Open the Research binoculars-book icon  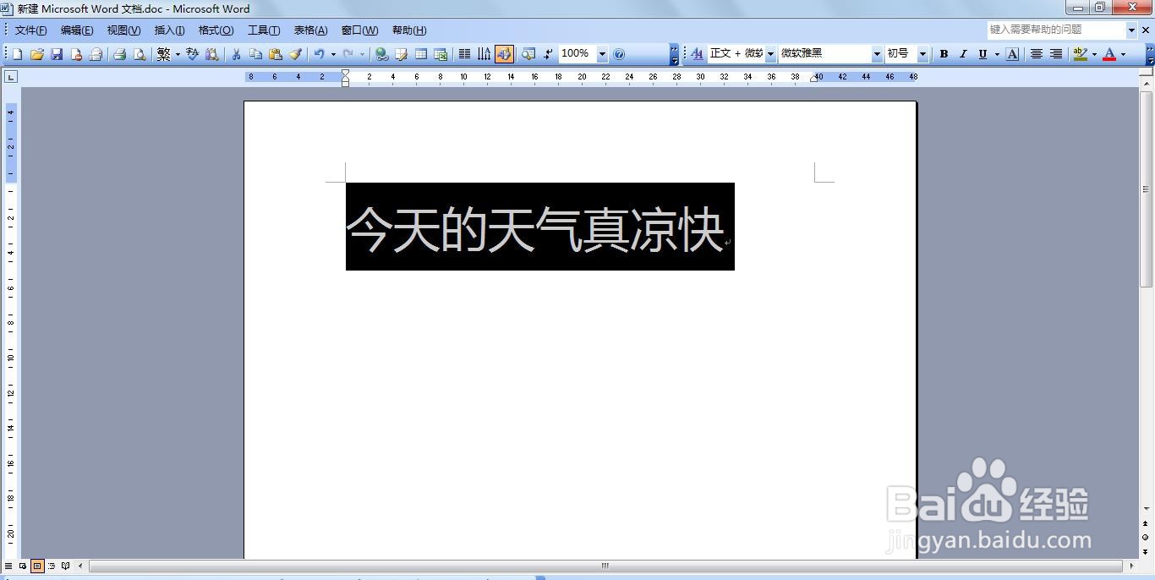(212, 54)
